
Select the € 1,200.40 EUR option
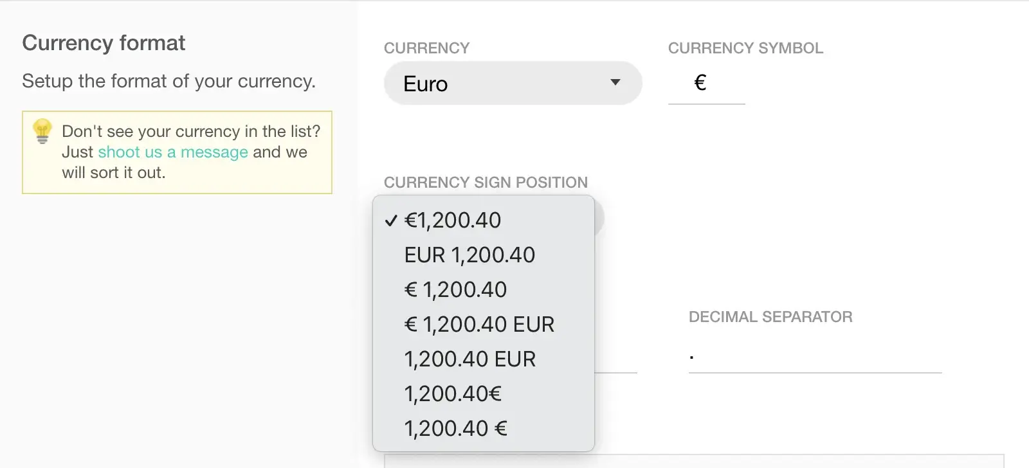coord(484,324)
